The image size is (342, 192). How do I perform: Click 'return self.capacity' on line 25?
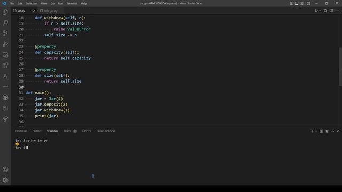[67, 58]
